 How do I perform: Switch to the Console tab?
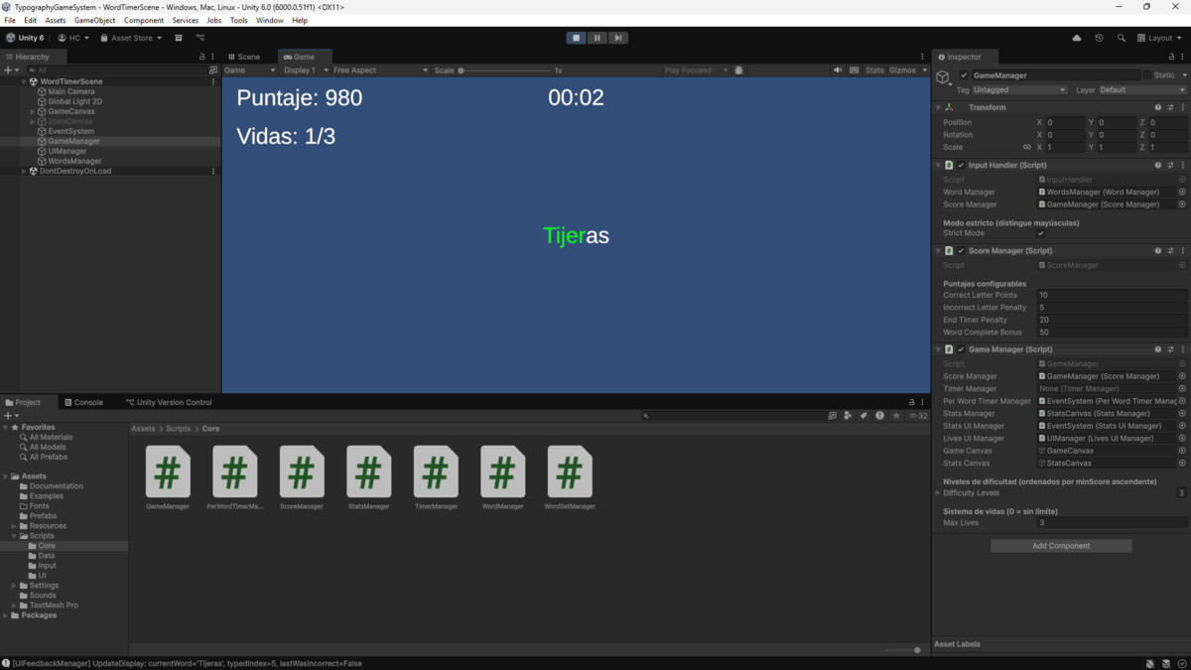pyautogui.click(x=83, y=402)
